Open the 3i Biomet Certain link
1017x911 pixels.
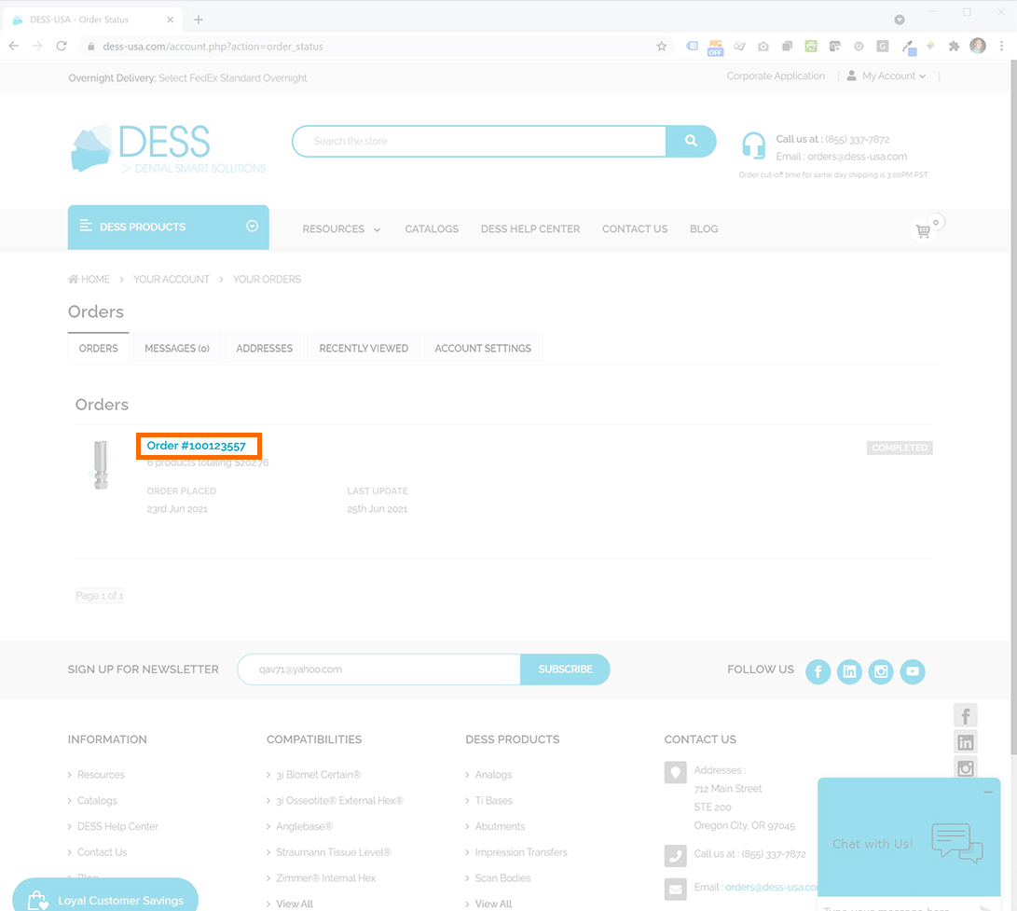click(x=319, y=775)
